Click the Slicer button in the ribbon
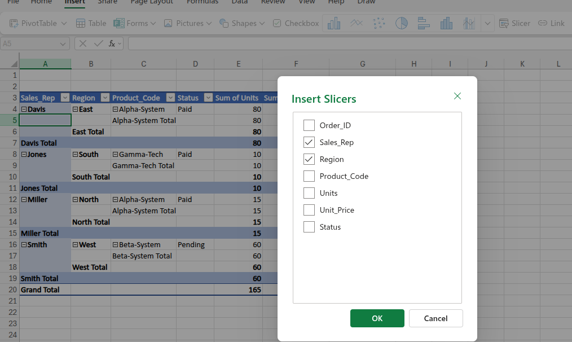Viewport: 572px width, 342px height. (514, 23)
